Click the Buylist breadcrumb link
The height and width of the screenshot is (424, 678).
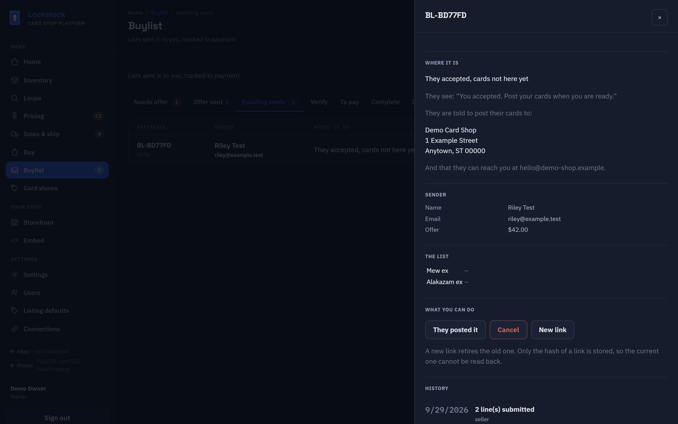click(159, 13)
